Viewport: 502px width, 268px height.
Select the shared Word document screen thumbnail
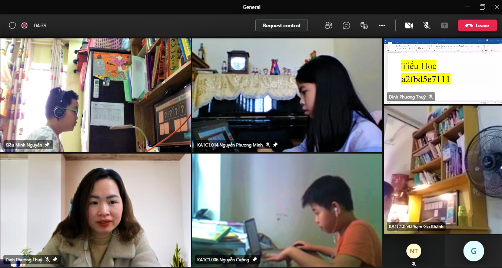click(442, 70)
